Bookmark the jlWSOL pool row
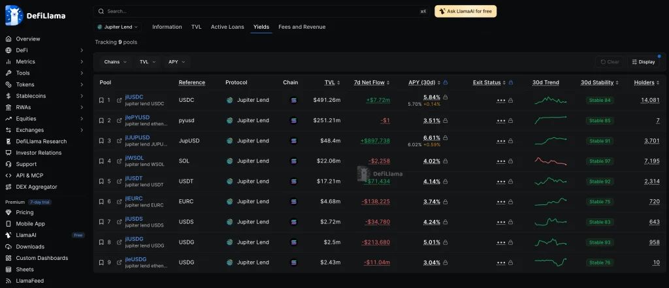Screen dimensions: 669x288 [101, 161]
